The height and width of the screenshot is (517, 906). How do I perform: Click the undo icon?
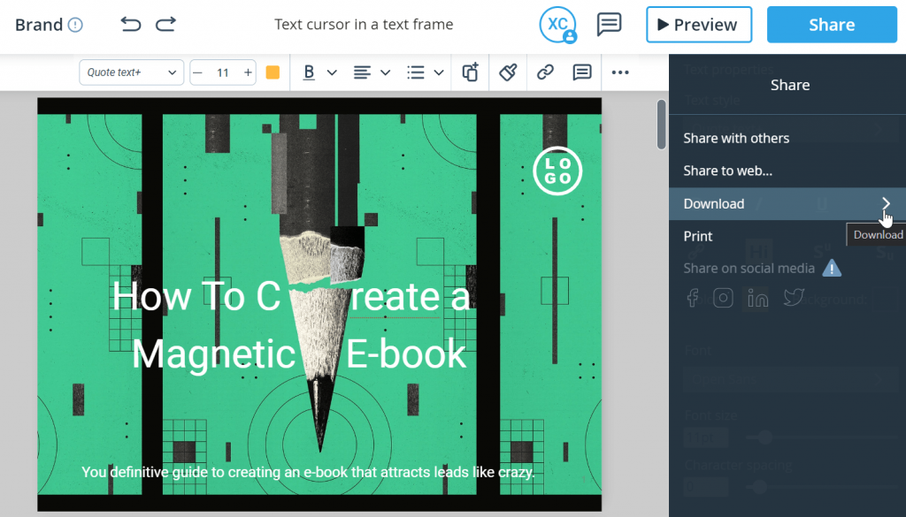coord(130,24)
